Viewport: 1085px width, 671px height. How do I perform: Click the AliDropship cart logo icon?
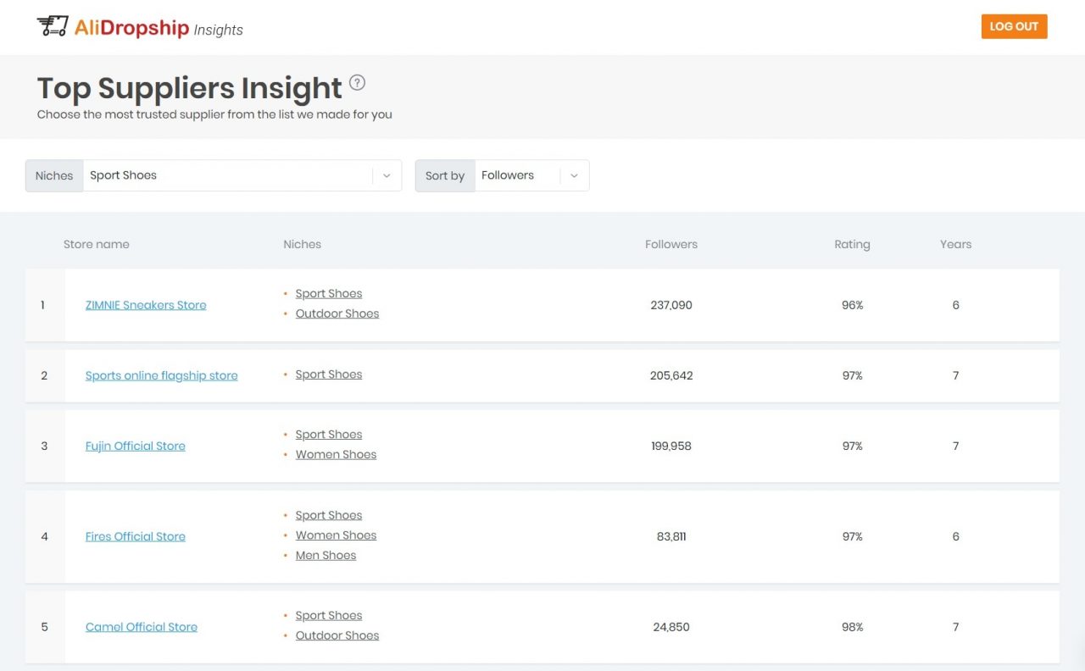[53, 26]
